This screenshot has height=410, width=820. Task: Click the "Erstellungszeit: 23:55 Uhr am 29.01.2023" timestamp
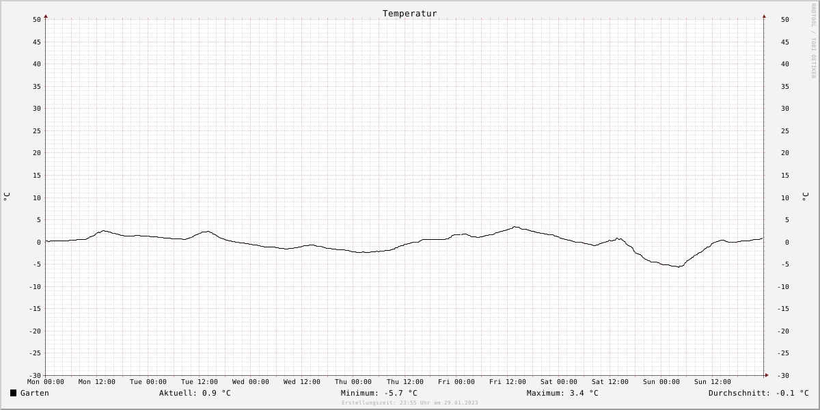(410, 403)
